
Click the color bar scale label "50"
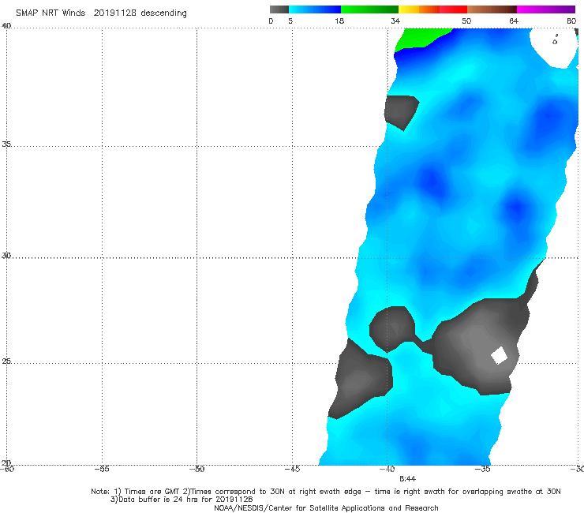(x=466, y=21)
